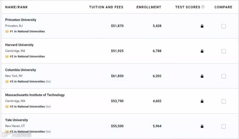
Task: Click the Test Scores help question icon
Action: (203, 7)
